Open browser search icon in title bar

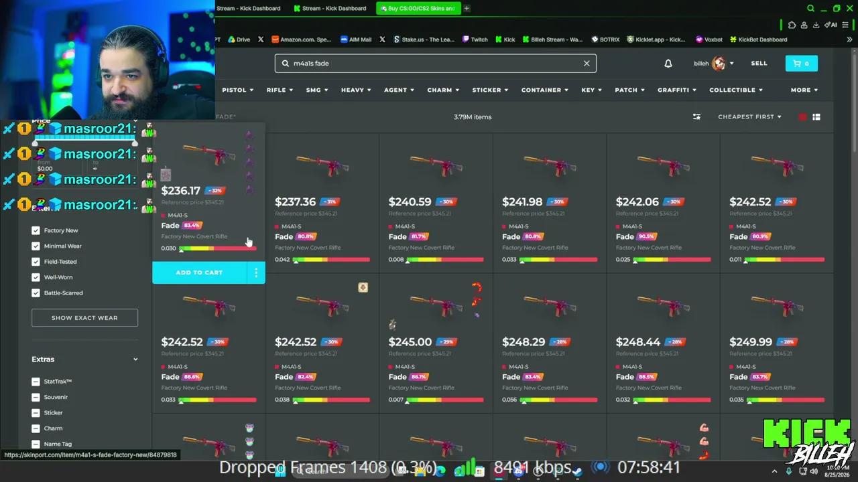point(810,8)
